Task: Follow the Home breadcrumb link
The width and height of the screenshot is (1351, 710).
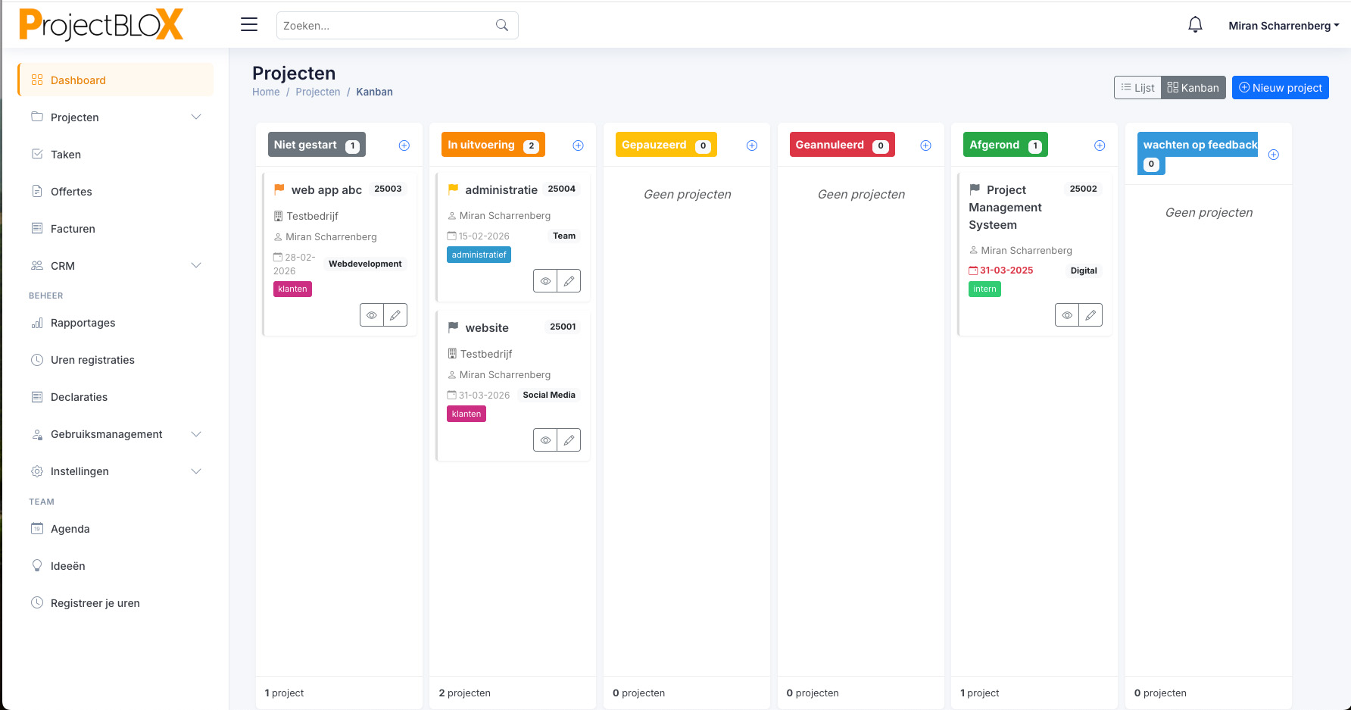Action: click(266, 92)
